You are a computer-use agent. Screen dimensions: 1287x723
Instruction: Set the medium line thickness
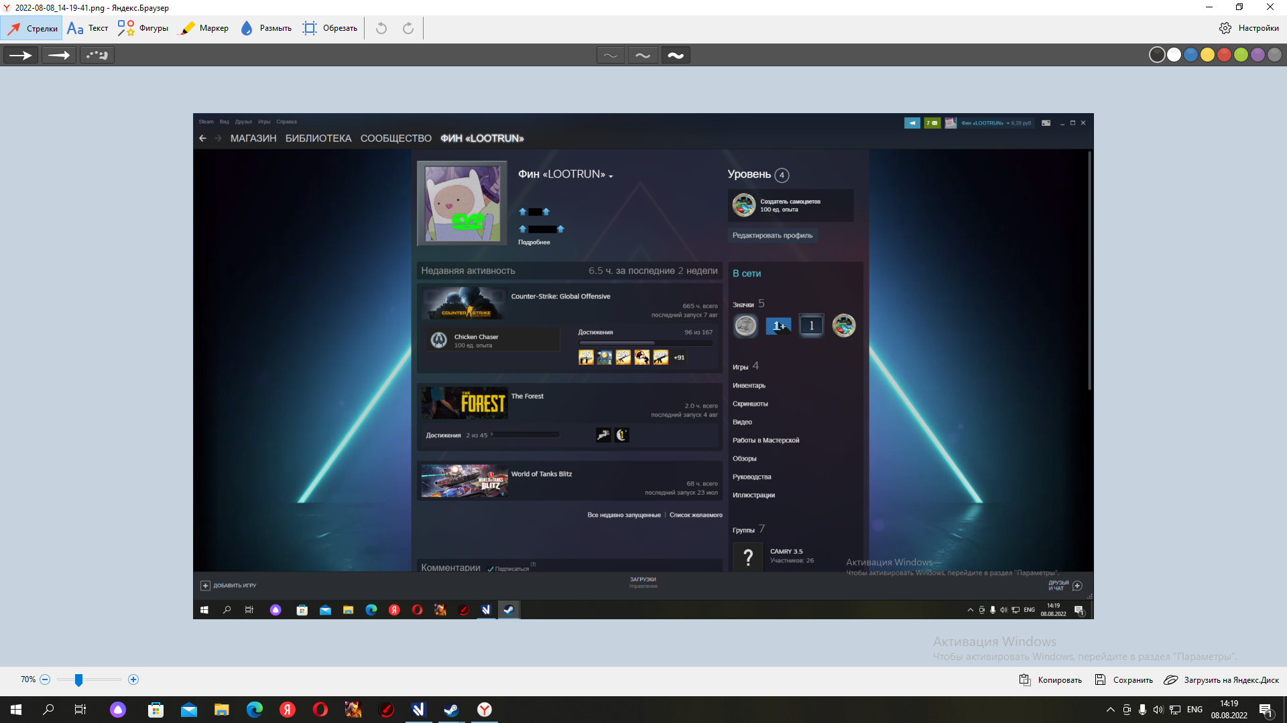[643, 55]
